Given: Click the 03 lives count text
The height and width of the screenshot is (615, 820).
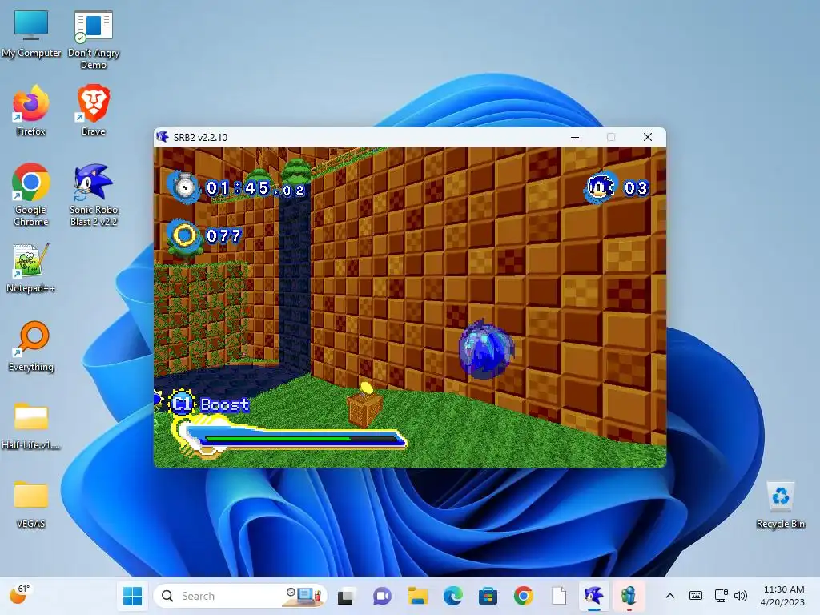Looking at the screenshot, I should click(x=636, y=188).
